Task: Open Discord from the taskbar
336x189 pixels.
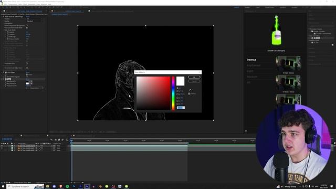Action: 54,186
